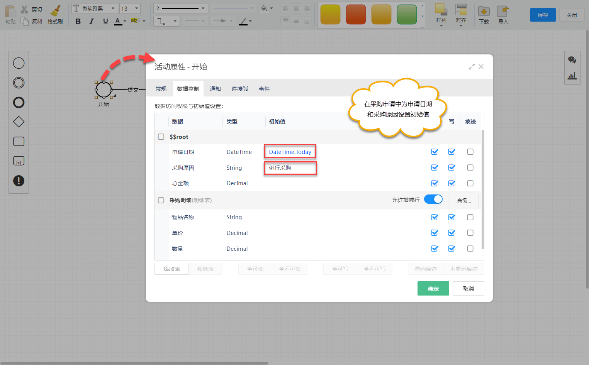
Task: Go to the 连接弧 tab
Action: [x=240, y=89]
